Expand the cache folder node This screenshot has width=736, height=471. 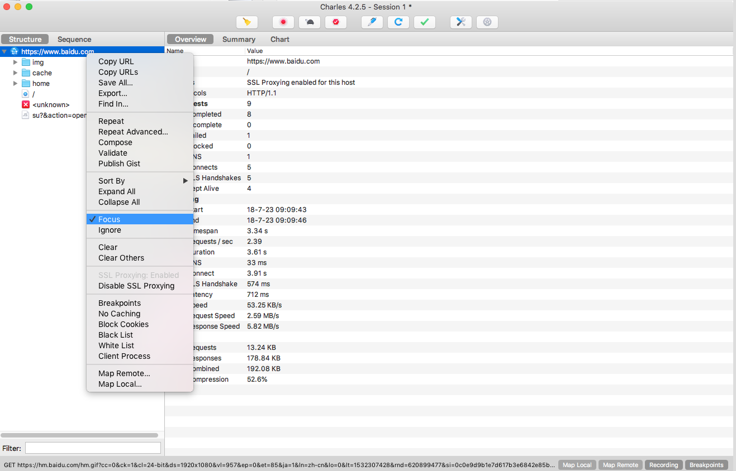(x=16, y=73)
